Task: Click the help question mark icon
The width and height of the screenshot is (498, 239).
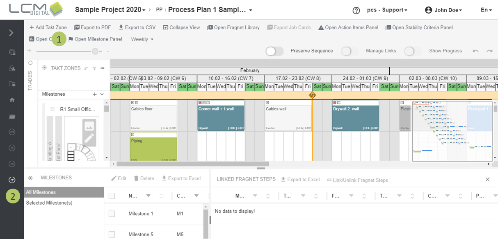Action: (356, 10)
